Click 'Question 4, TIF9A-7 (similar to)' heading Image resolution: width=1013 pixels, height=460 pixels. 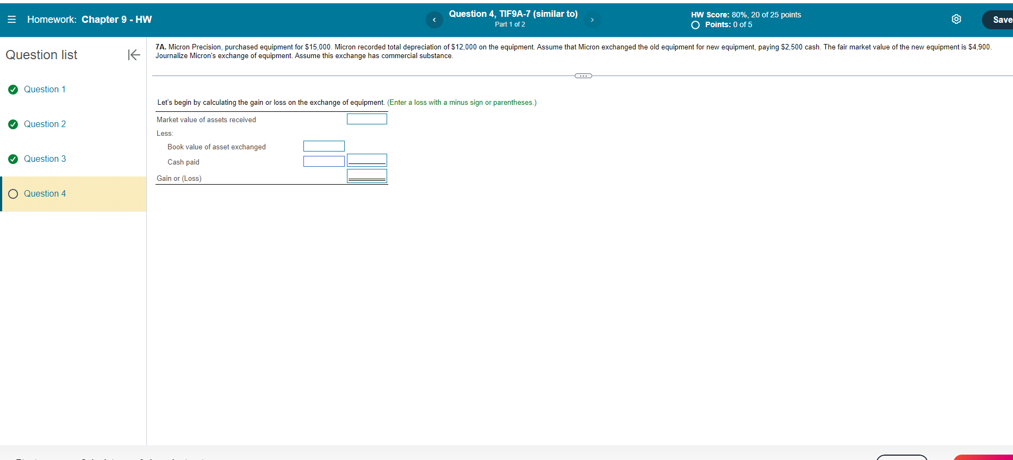[513, 14]
